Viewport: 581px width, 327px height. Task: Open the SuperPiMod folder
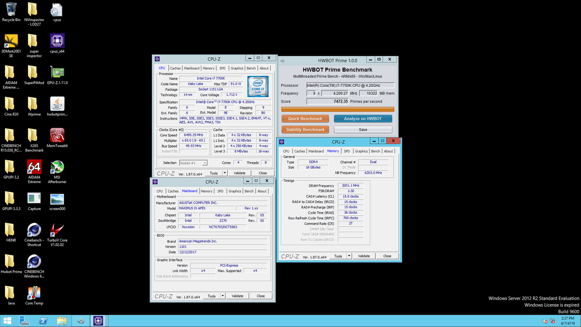(x=34, y=75)
